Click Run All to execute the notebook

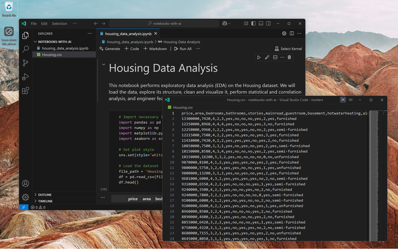pos(183,49)
